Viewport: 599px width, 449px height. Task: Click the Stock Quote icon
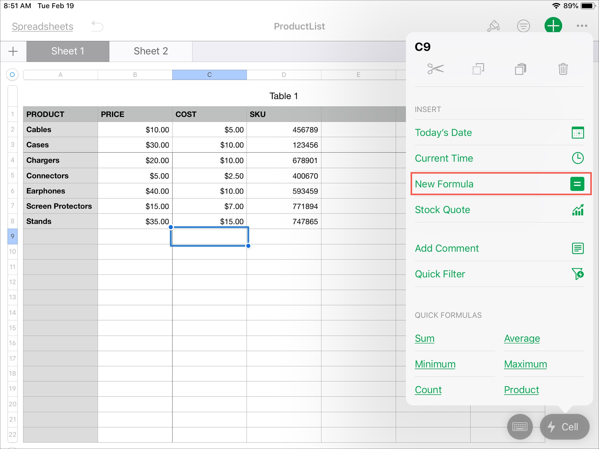[x=577, y=210]
